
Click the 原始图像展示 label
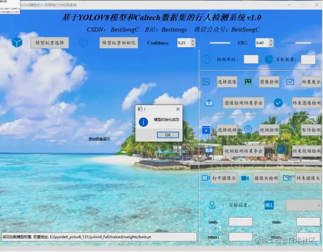99,139
